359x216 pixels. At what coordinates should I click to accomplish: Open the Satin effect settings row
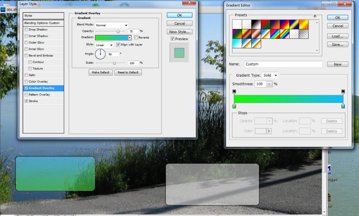pyautogui.click(x=43, y=75)
